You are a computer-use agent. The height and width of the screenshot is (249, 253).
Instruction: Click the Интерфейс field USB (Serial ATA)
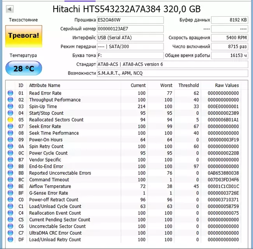click(130, 38)
